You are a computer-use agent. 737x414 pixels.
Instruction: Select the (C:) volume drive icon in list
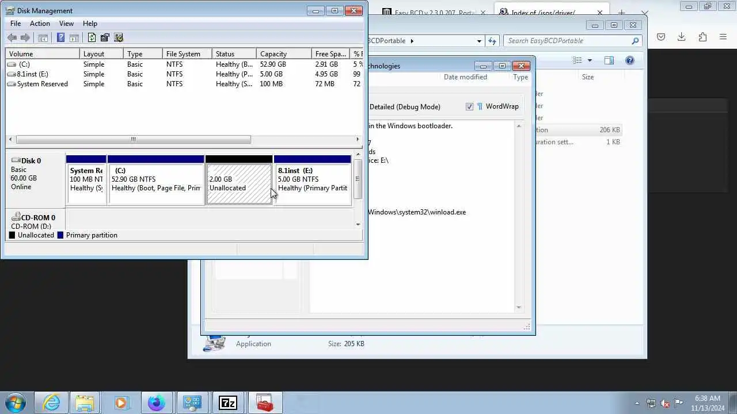click(x=12, y=64)
